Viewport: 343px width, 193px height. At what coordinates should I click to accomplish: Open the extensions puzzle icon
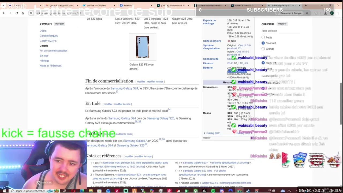click(x=316, y=13)
